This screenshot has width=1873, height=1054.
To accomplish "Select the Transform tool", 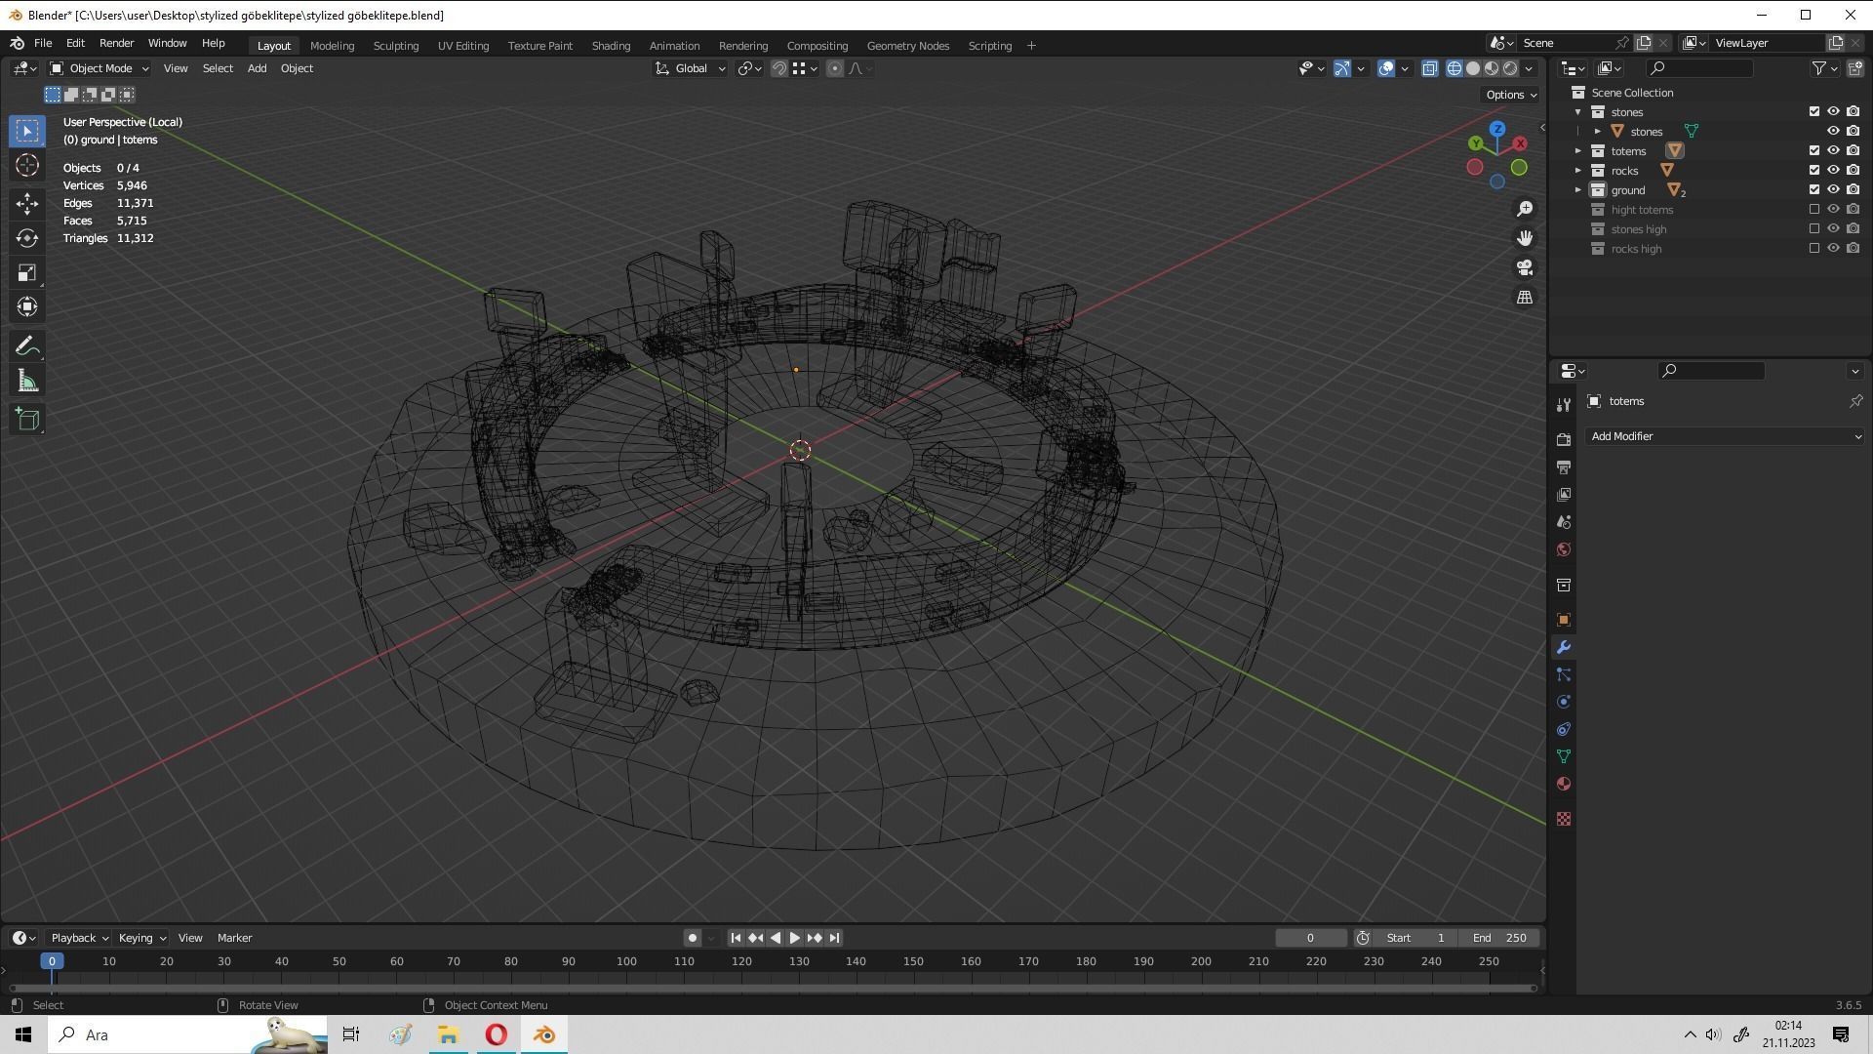I will point(27,306).
